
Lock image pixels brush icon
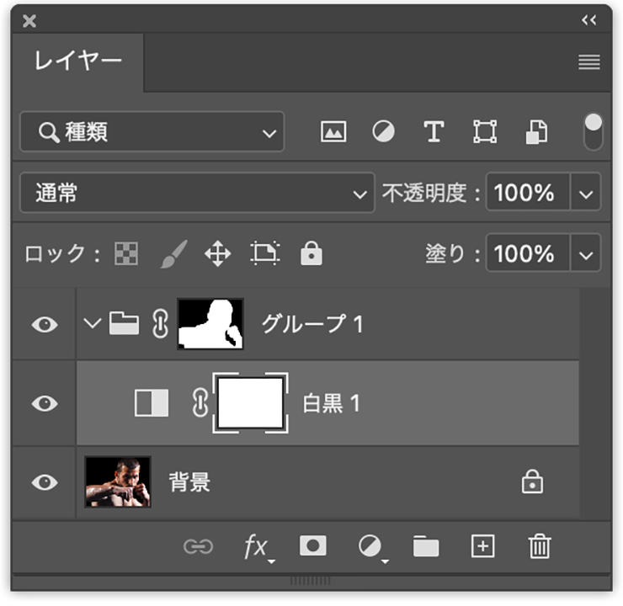tap(173, 253)
